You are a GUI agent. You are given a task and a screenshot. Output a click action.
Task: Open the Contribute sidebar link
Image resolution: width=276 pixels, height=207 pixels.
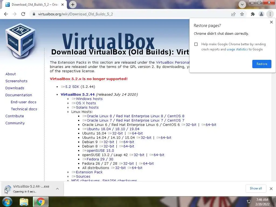(15, 116)
